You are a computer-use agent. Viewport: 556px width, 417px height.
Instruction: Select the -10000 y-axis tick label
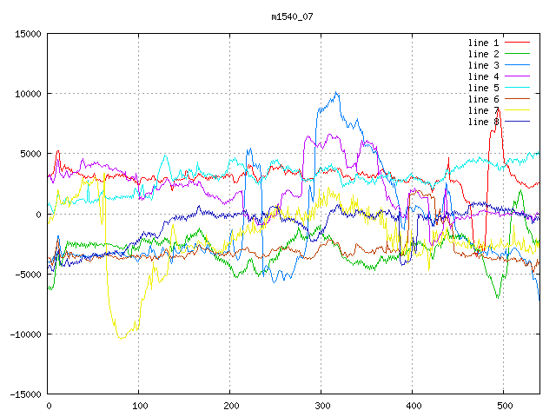25,334
